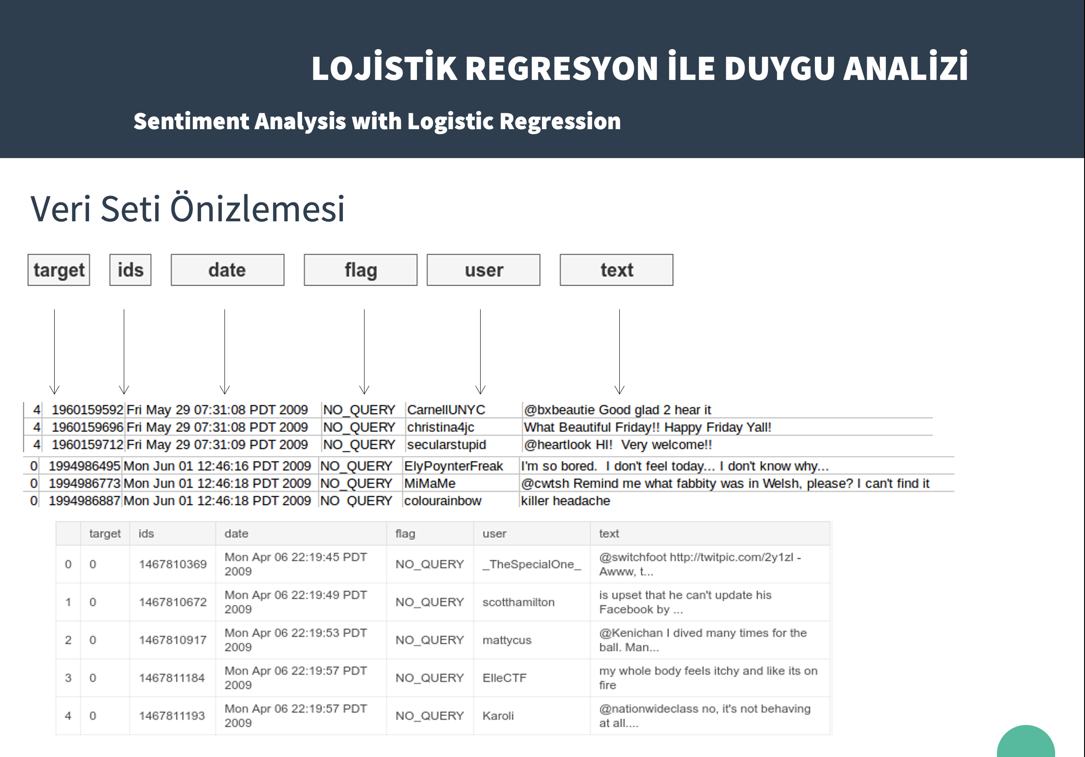Click the 'date' column label box
Viewport: 1085px width, 757px height.
tap(227, 270)
